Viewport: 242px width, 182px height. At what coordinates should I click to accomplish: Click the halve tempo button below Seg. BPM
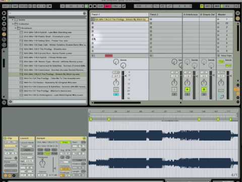click(62, 157)
